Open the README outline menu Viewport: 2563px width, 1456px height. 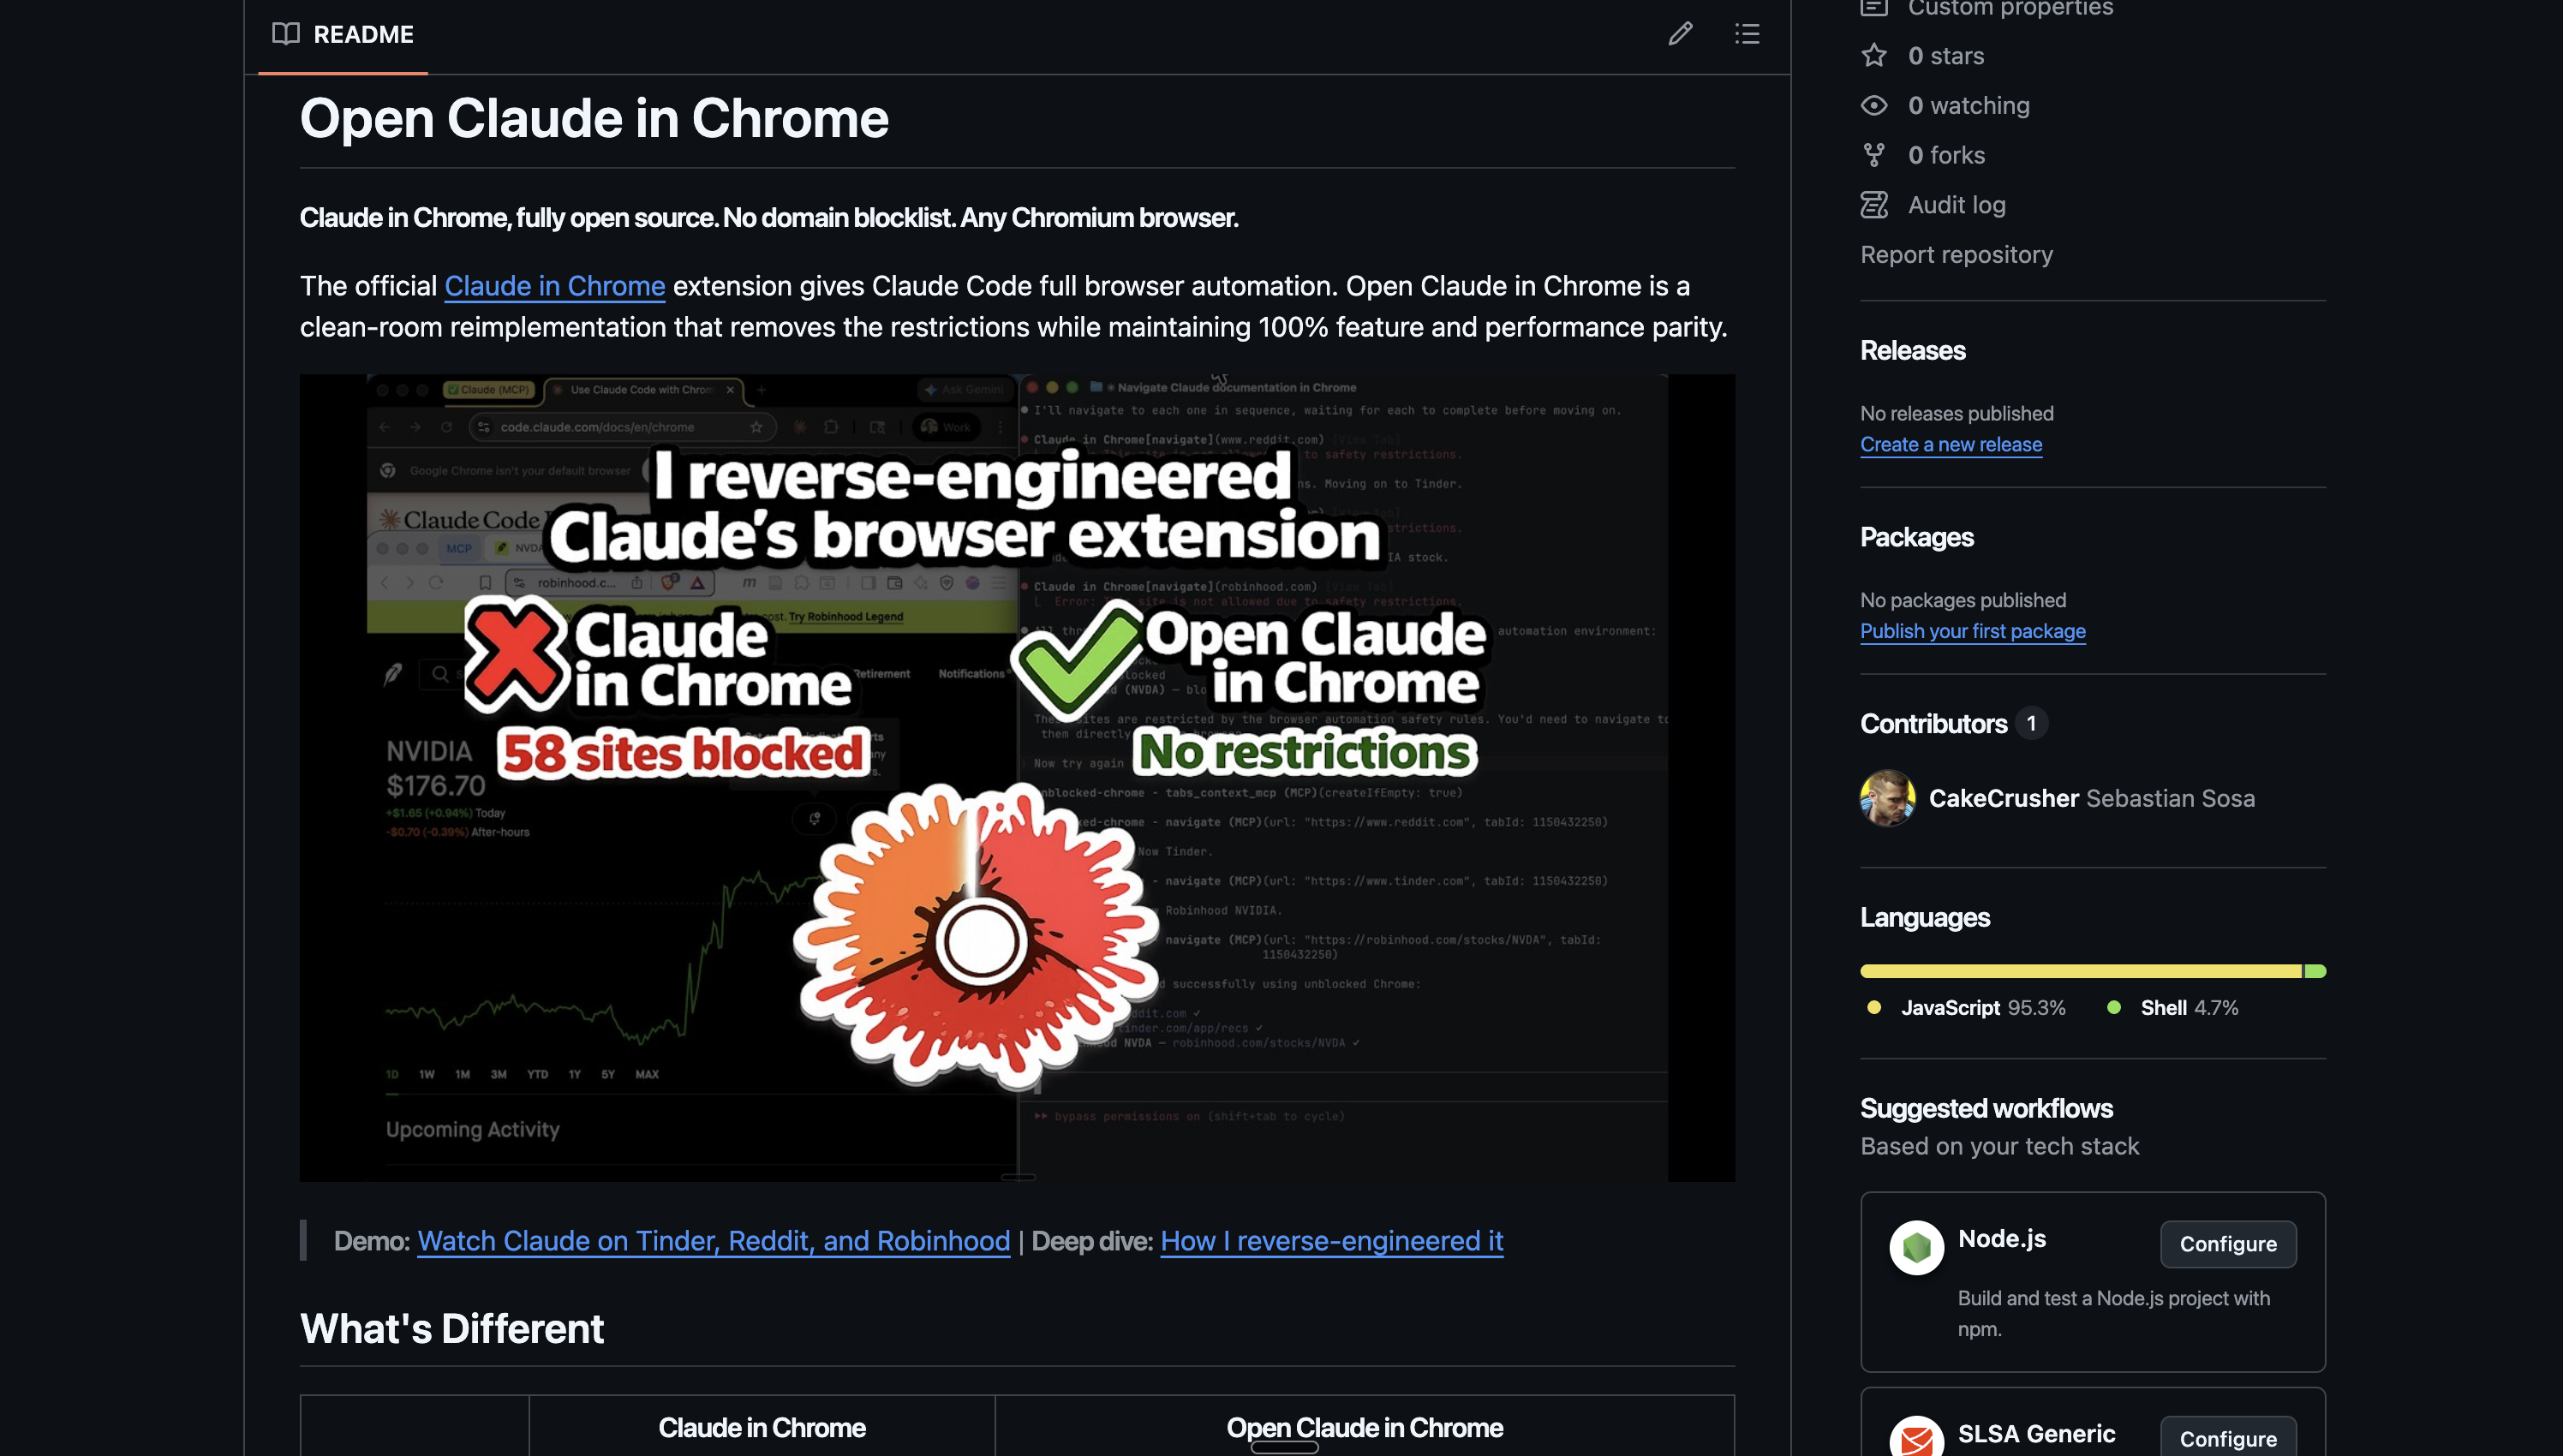[1747, 34]
